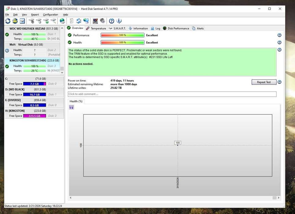Click the blue refresh arrows toolbar icon

point(8,21)
